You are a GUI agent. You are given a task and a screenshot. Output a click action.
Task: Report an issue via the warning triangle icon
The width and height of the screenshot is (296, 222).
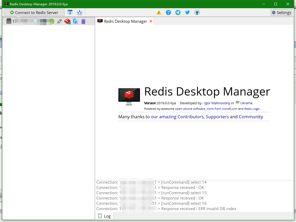click(x=159, y=12)
